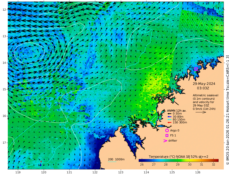Click the '0.5m/s (1kt 24h)' text
Screen dimensions: 229x177
204,109
